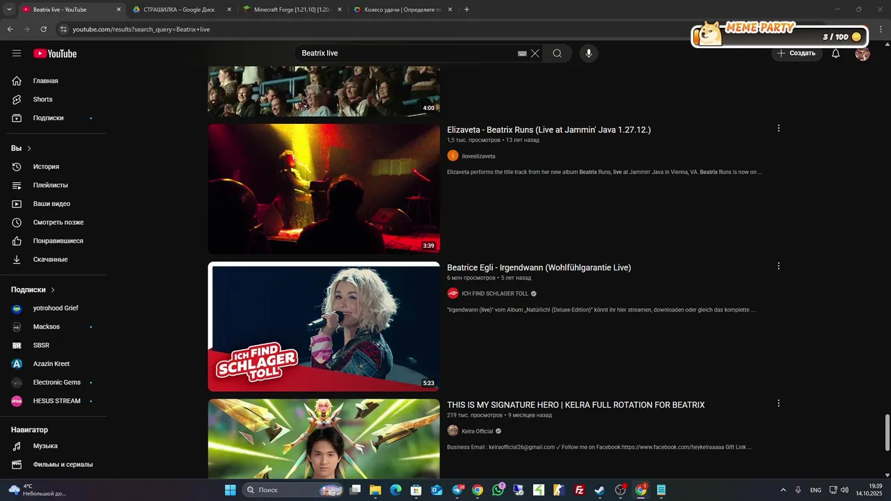Clear the search query with the X
The image size is (891, 501).
click(535, 54)
